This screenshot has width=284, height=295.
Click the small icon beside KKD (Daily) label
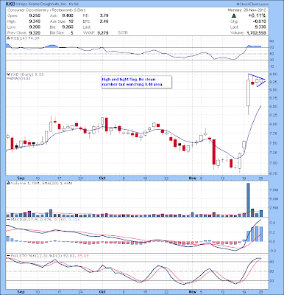click(7, 74)
